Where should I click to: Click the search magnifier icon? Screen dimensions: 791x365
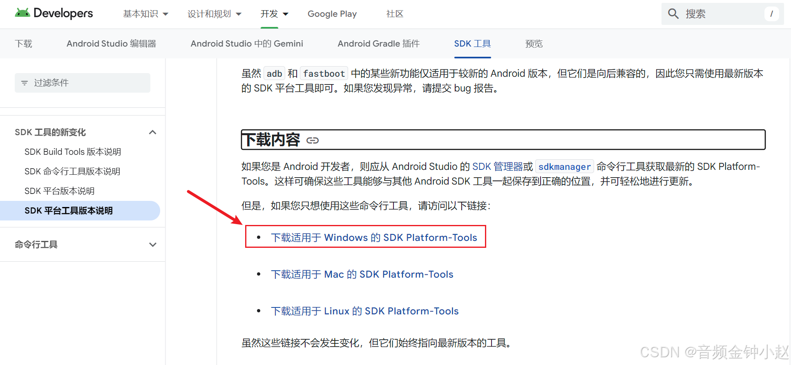point(673,14)
